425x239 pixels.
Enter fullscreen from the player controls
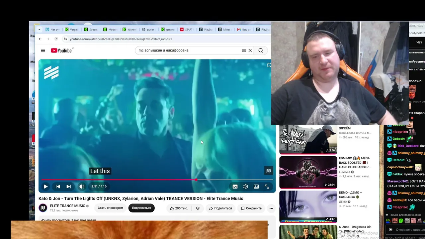[267, 187]
